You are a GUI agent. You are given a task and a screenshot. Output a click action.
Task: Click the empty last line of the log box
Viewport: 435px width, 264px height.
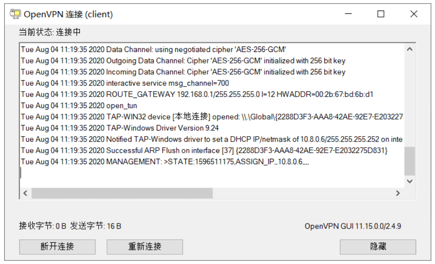[212, 173]
